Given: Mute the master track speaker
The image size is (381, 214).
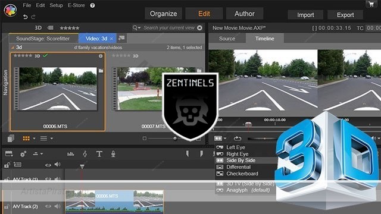Looking at the screenshot, I should click(x=58, y=165).
